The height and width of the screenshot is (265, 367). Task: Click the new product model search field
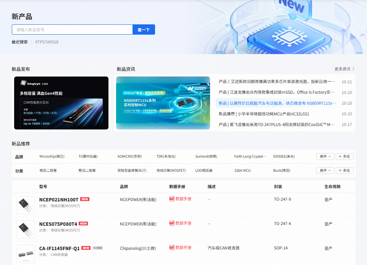point(72,30)
